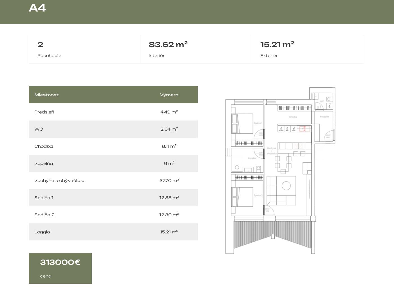
Task: Click the bed in Spálňa 1 on floor plan
Action: (242, 124)
